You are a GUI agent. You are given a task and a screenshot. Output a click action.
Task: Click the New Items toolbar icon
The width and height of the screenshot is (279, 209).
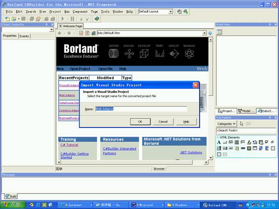click(x=7, y=19)
